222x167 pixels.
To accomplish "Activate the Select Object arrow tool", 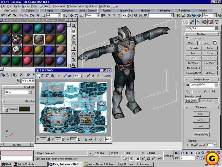I will point(38,15).
